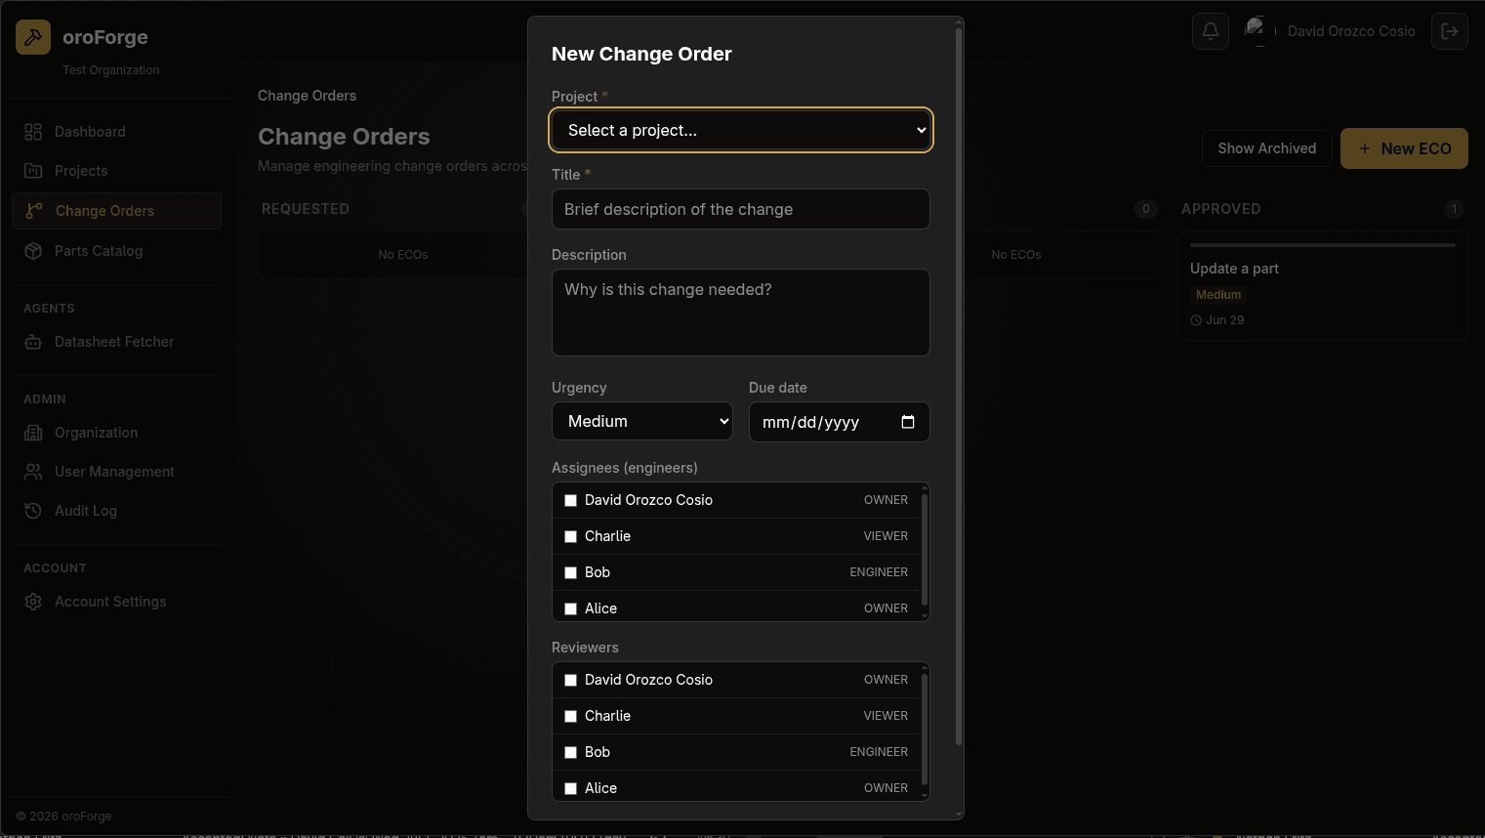1485x838 pixels.
Task: Open User Management
Action: [x=117, y=472]
